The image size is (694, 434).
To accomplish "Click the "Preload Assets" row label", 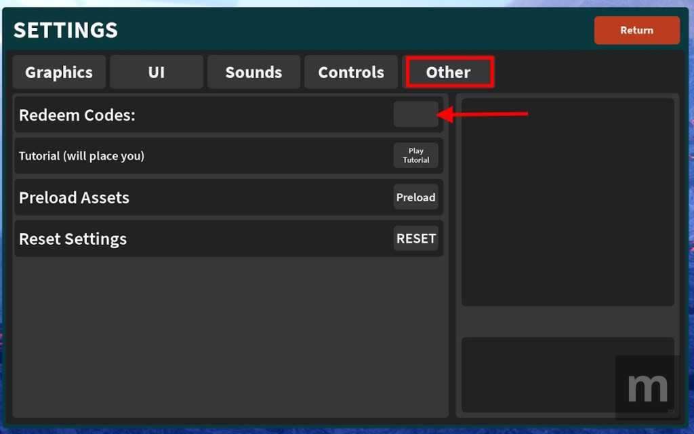I will (x=74, y=198).
